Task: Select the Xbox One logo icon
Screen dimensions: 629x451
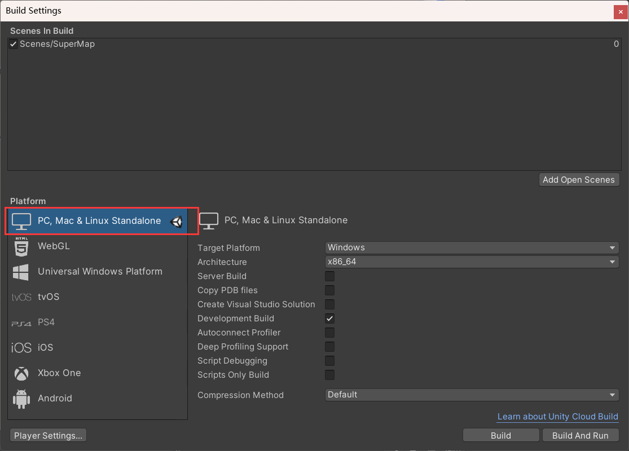Action: [21, 374]
